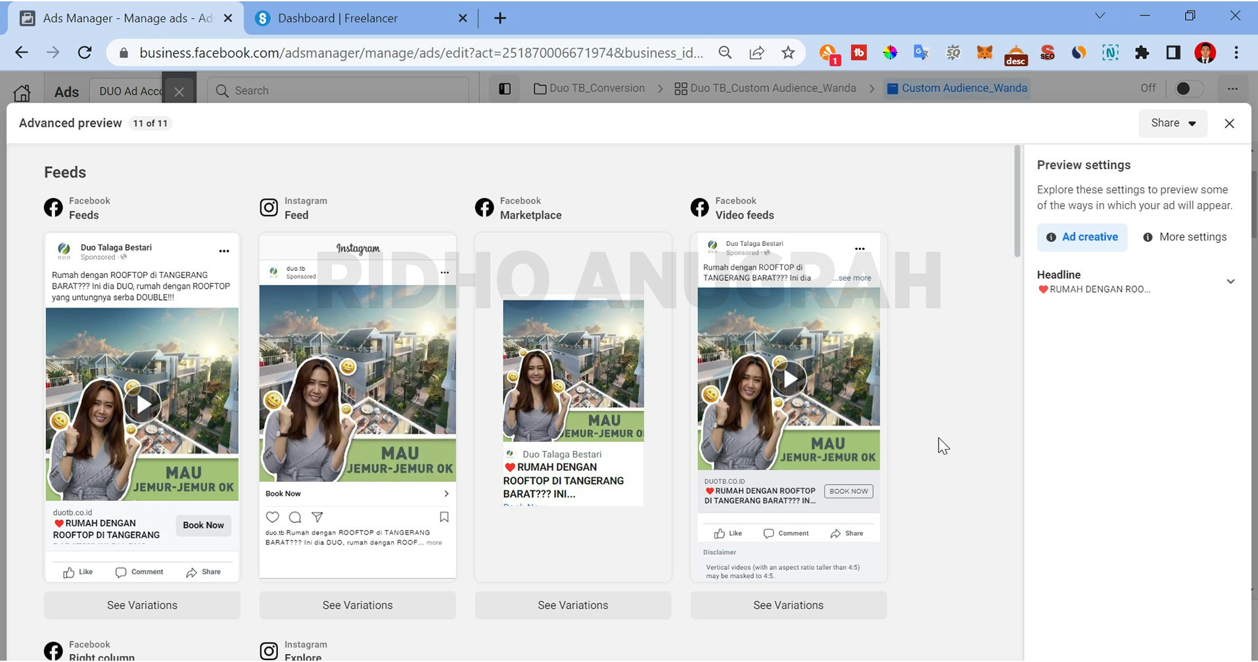Tap the comment bubble icon in Instagram preview
Viewport: 1258px width, 662px height.
(x=295, y=517)
